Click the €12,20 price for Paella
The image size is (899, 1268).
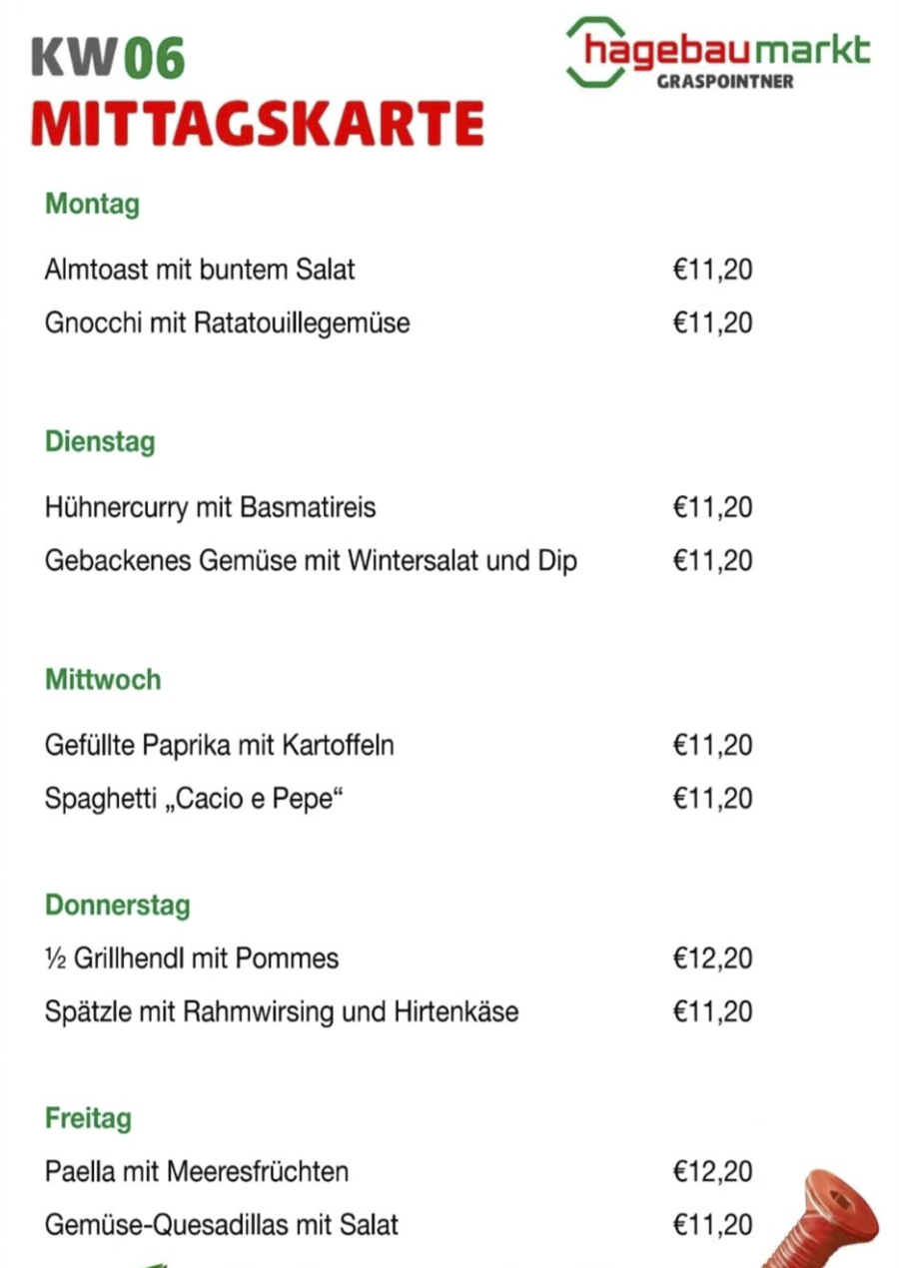(712, 1171)
